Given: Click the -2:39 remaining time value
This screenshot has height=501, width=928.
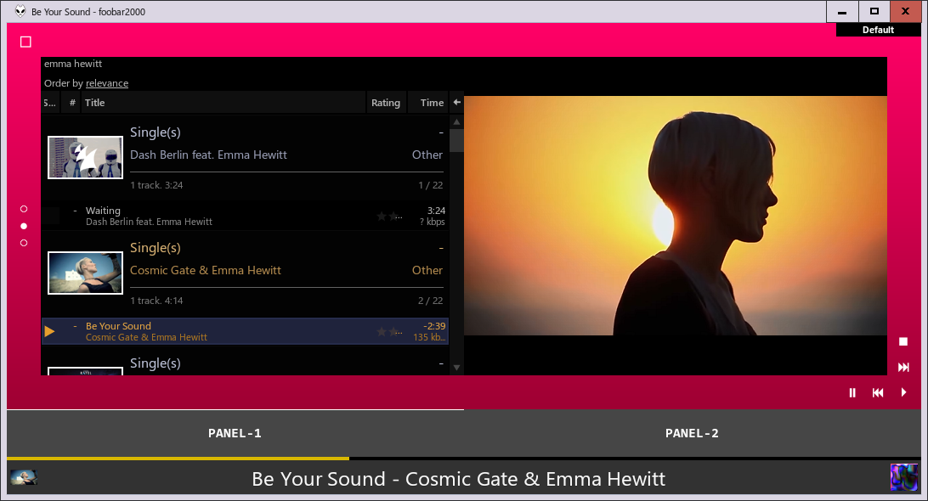Looking at the screenshot, I should (x=434, y=326).
